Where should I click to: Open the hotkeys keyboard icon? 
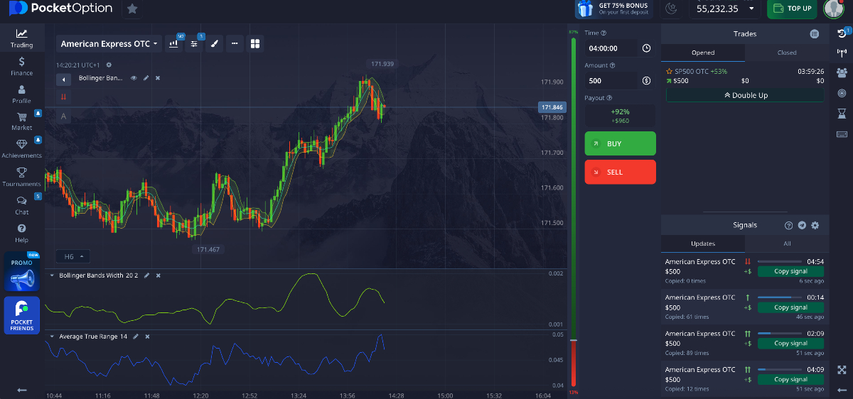[x=842, y=134]
